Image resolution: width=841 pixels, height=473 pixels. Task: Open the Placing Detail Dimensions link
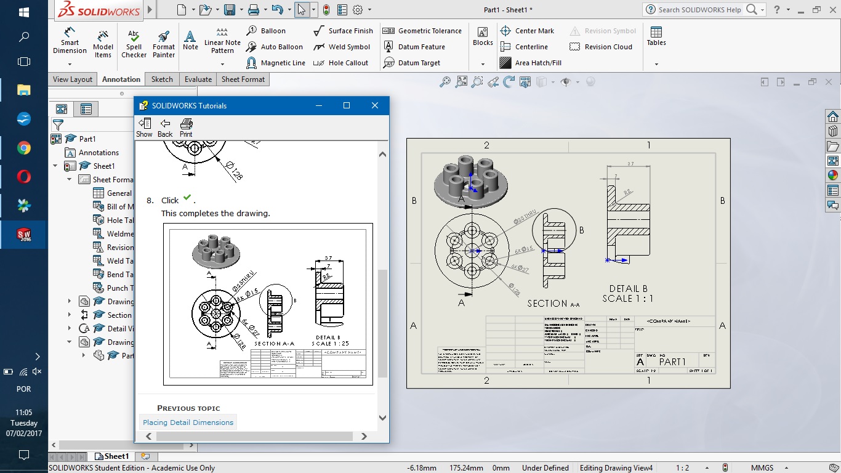tap(188, 422)
